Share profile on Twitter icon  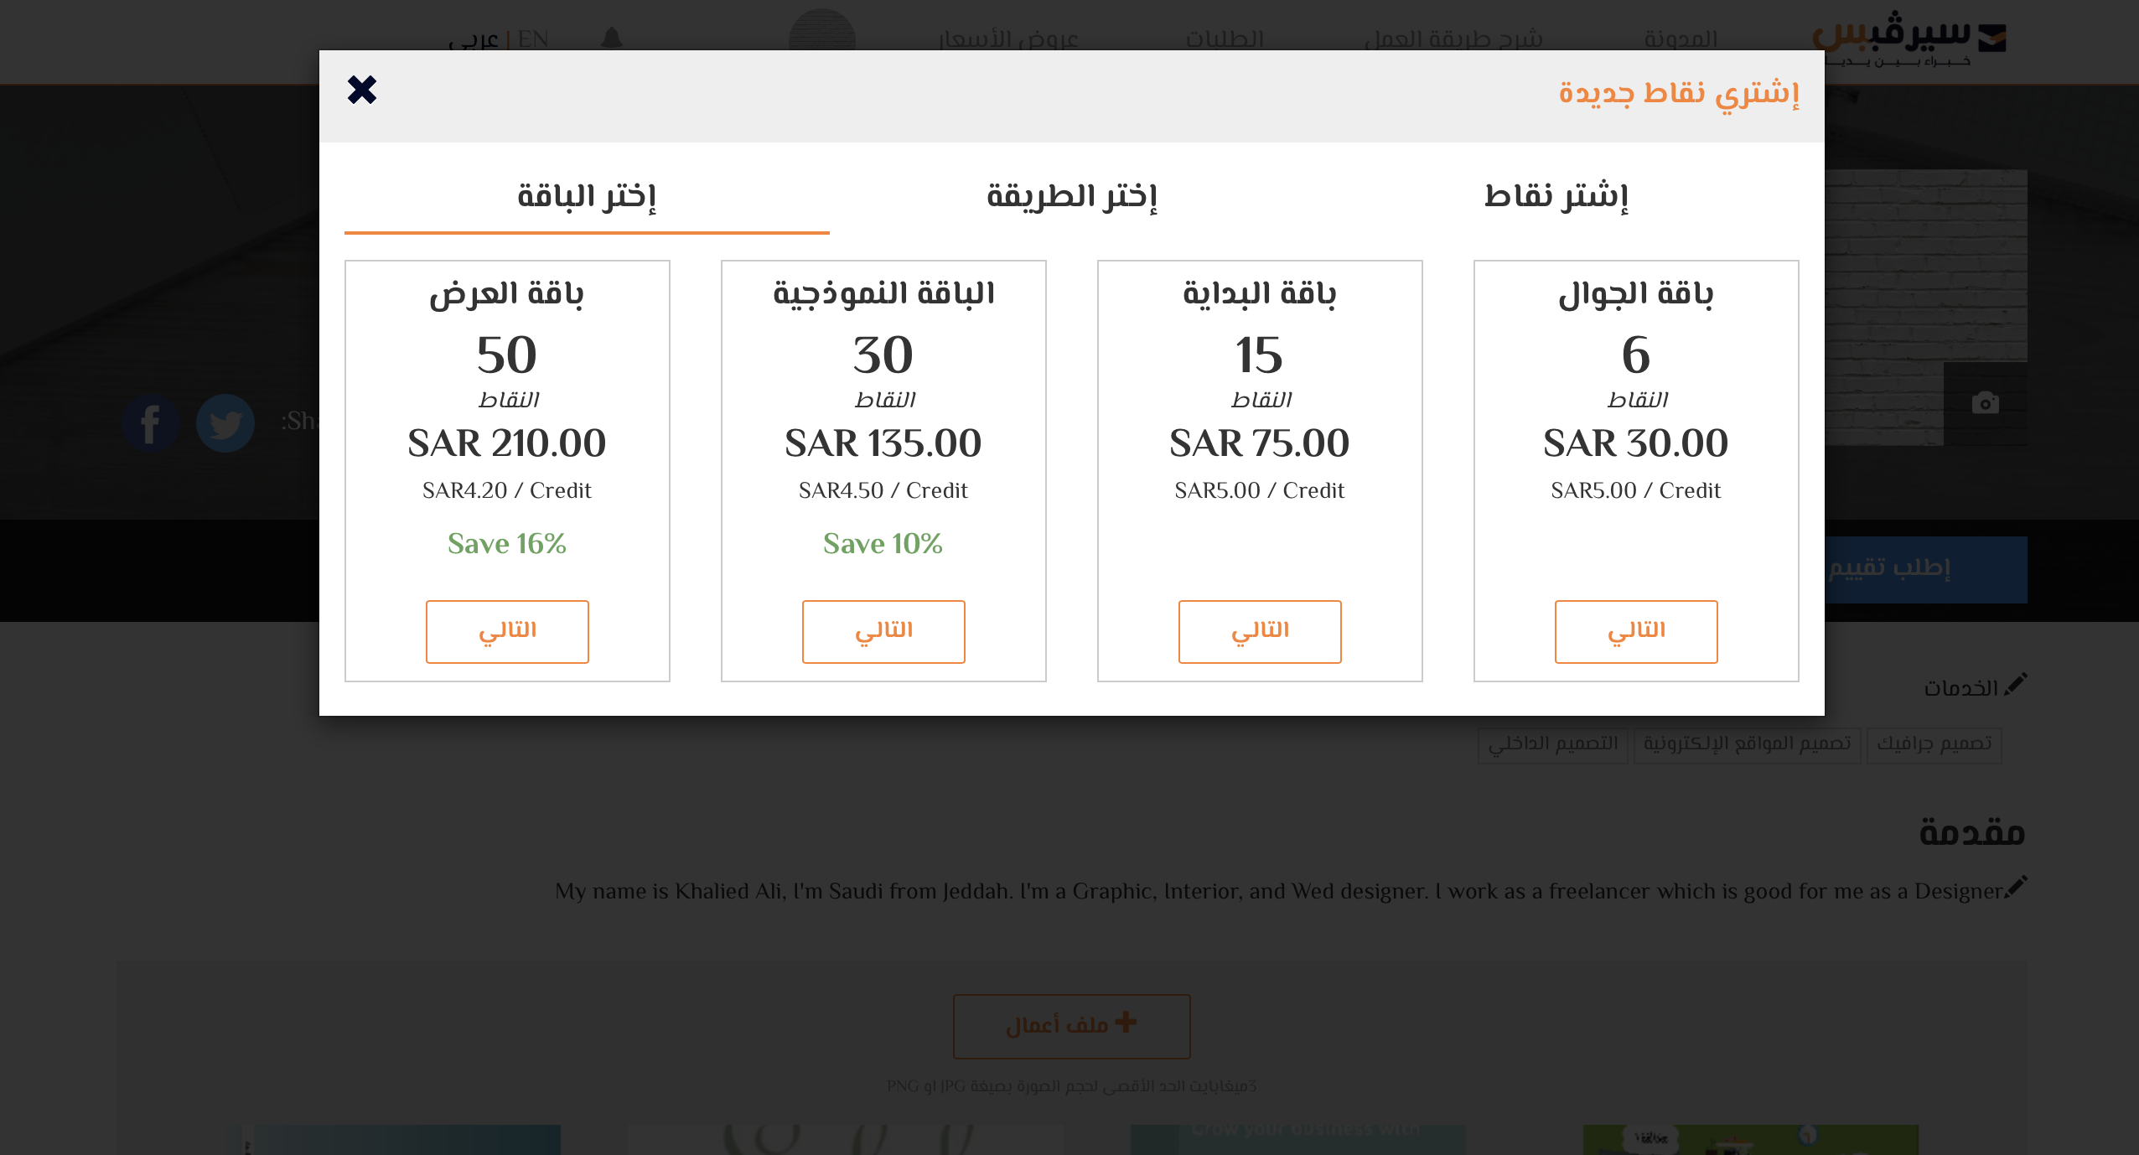point(225,423)
